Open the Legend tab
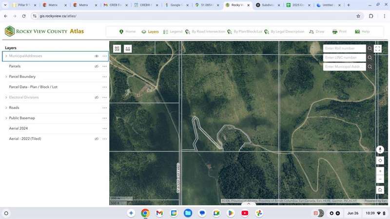Image resolution: width=390 pixels, height=219 pixels. (173, 32)
